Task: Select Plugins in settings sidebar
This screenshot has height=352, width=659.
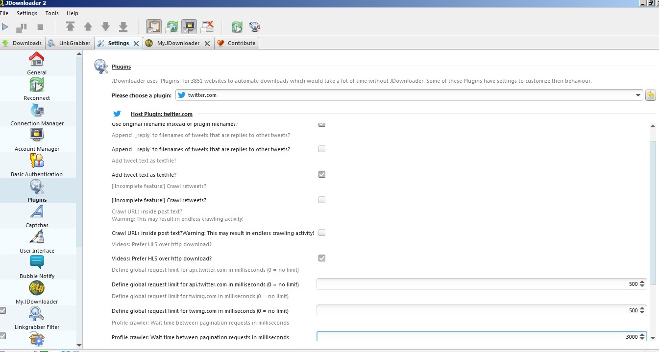Action: [37, 191]
